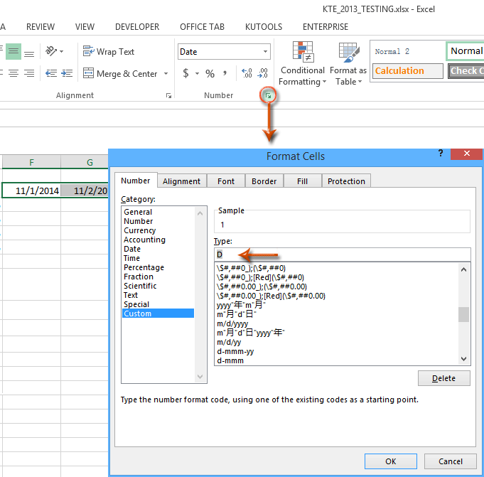
Task: Expand the Date number format dropdown
Action: point(266,51)
